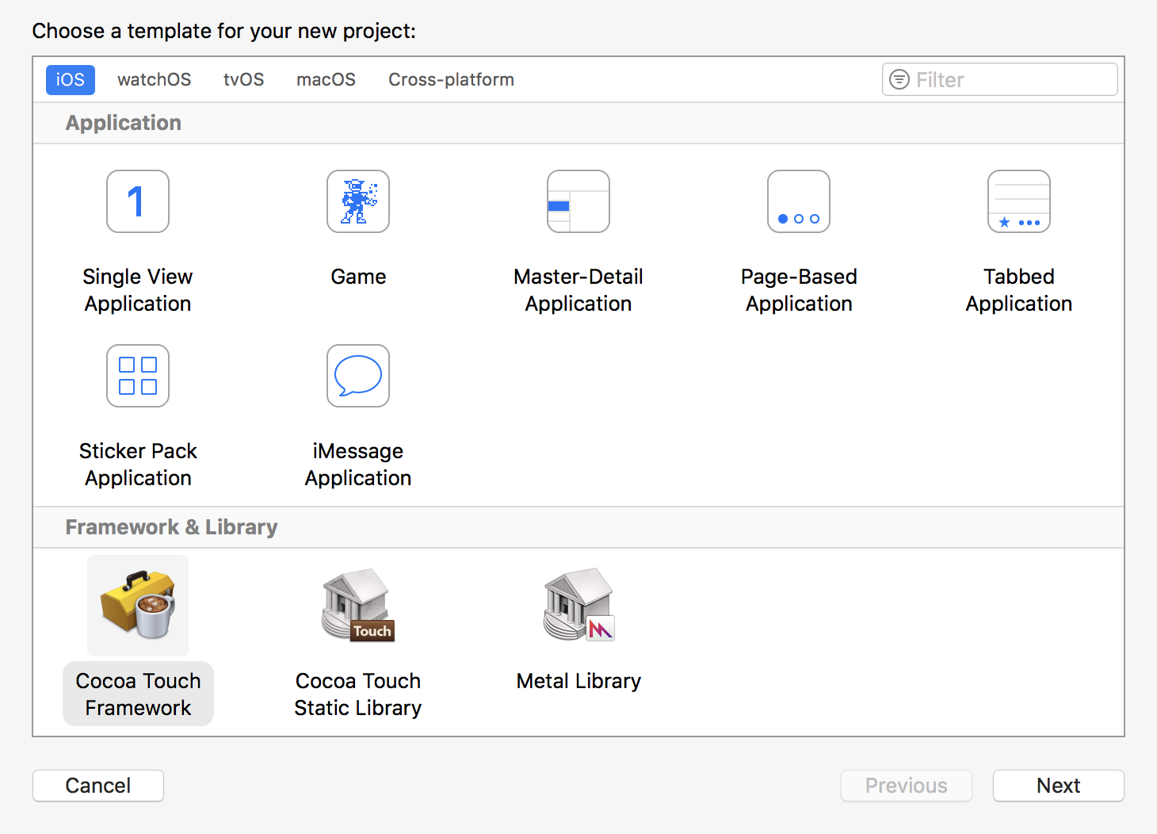The height and width of the screenshot is (834, 1157).
Task: Choose the iMessage Application template
Action: [x=358, y=376]
